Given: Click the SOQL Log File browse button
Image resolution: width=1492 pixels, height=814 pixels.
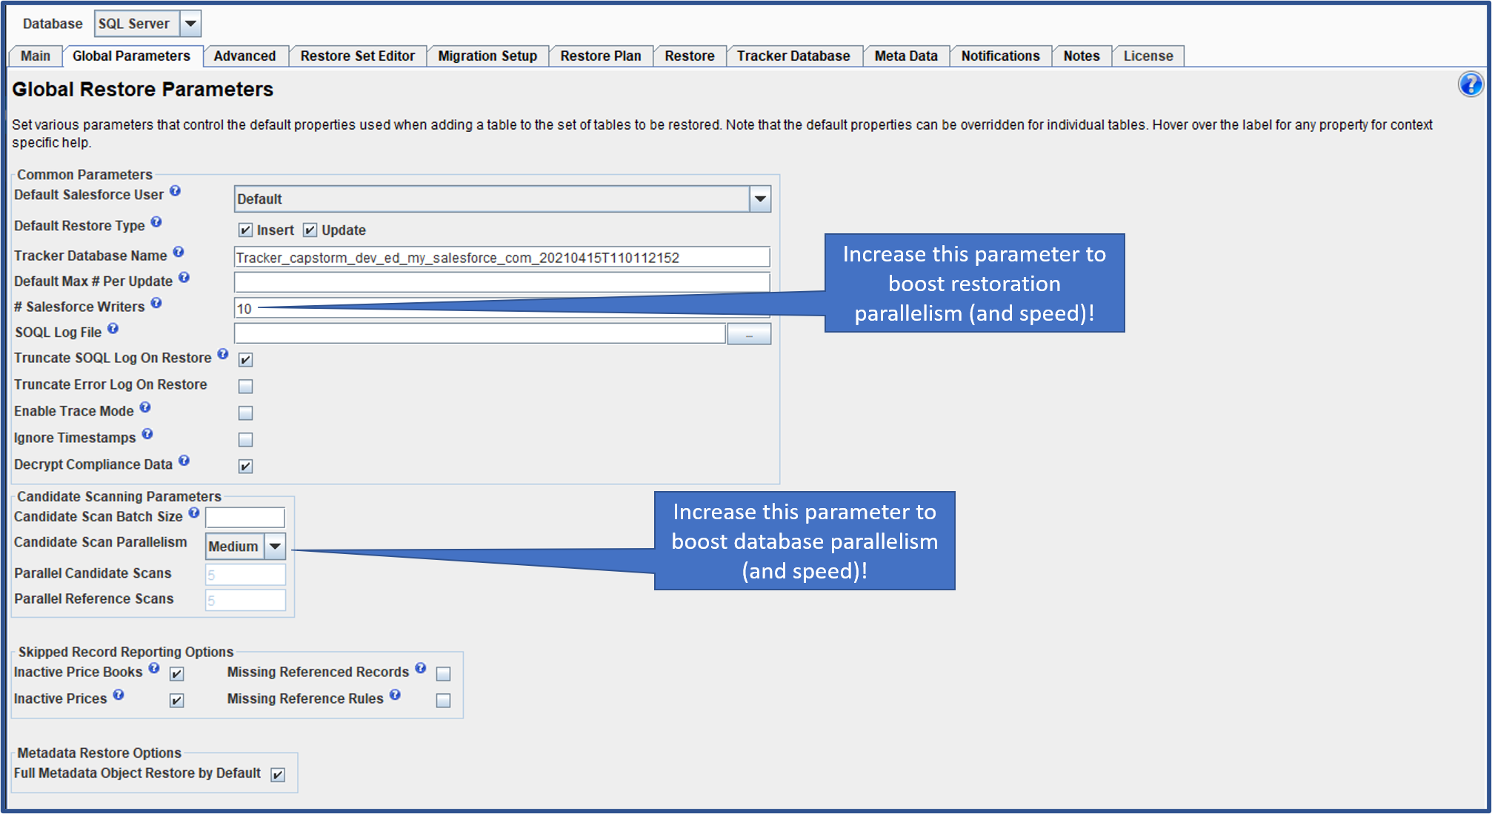Looking at the screenshot, I should [749, 335].
